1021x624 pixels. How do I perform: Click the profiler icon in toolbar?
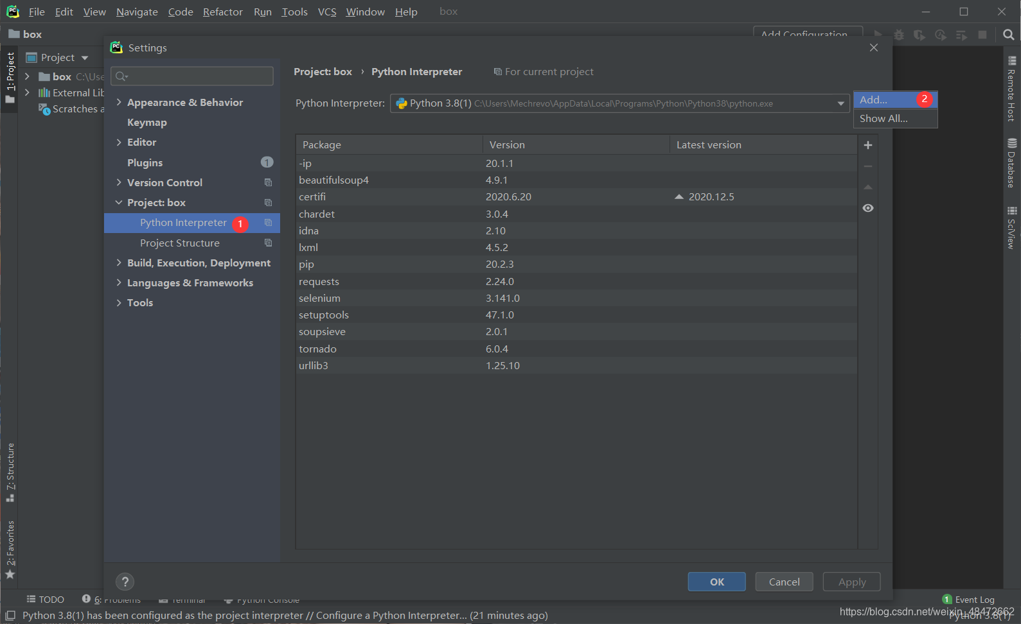tap(941, 35)
